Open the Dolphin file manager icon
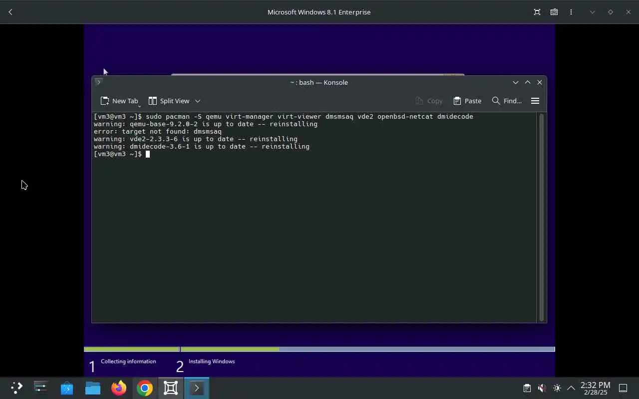639x399 pixels. [x=92, y=388]
